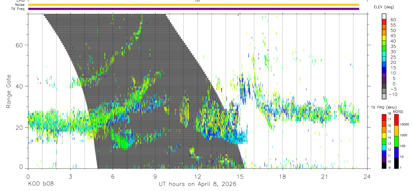Choose the cyan ELEV swatch between 20 and 25
The height and width of the screenshot is (191, 413).
pos(384,59)
